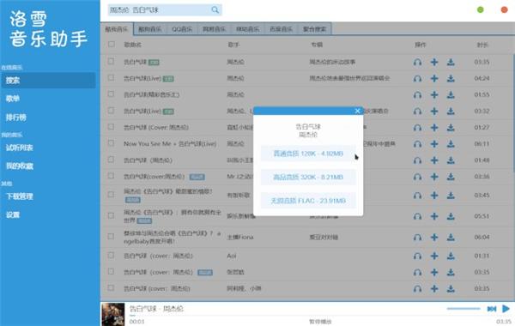Check the Now You See Me row
Viewport: 515px width, 326px height.
click(111, 143)
